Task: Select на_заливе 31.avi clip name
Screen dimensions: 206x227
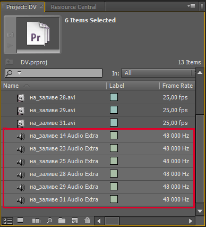Action: click(53, 123)
